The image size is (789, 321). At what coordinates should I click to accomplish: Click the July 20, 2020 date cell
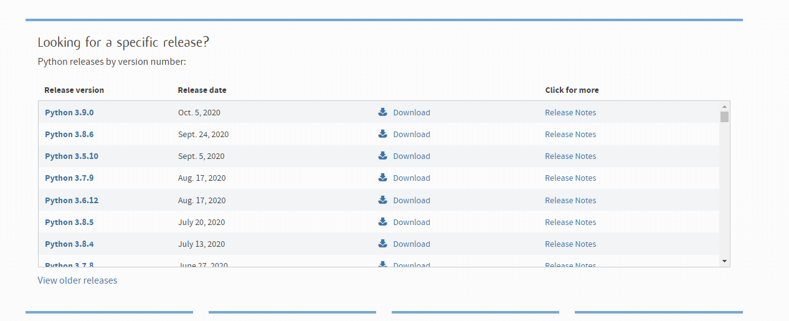(202, 223)
